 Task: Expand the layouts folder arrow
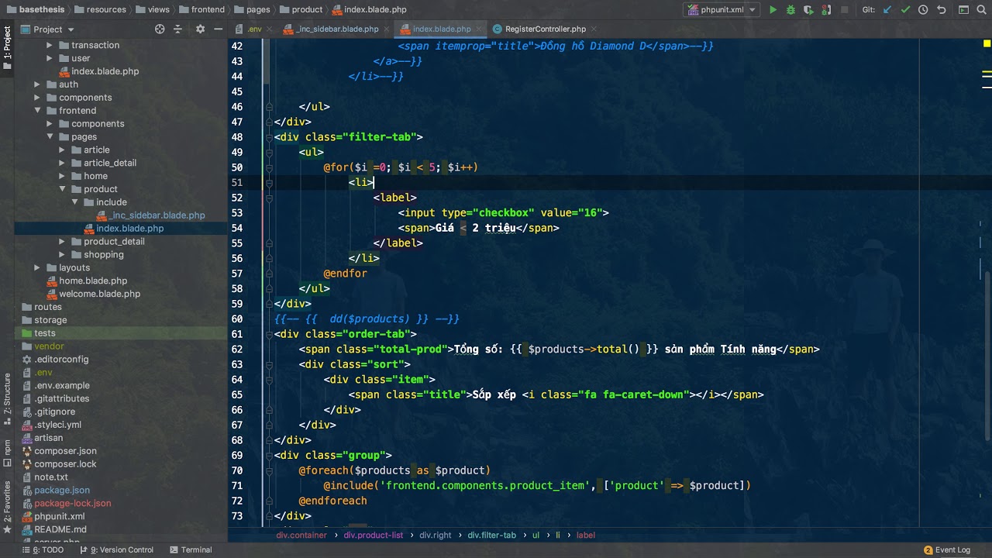[37, 267]
